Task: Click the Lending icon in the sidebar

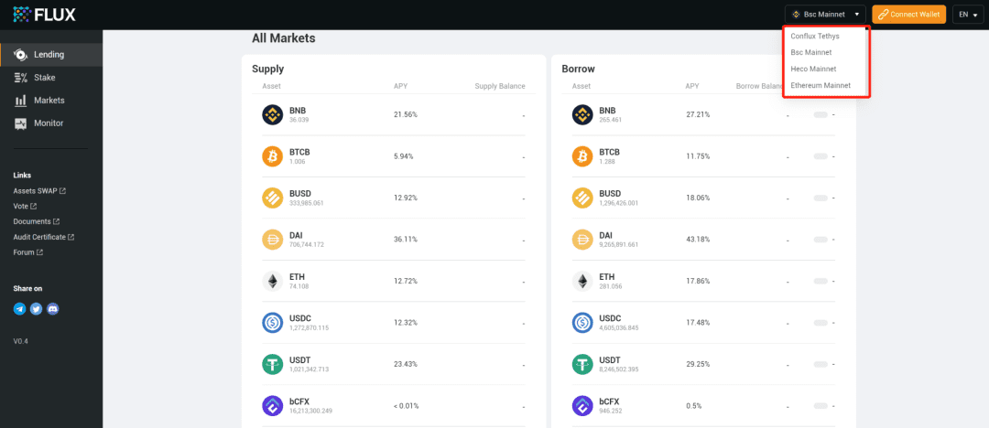Action: (x=20, y=55)
